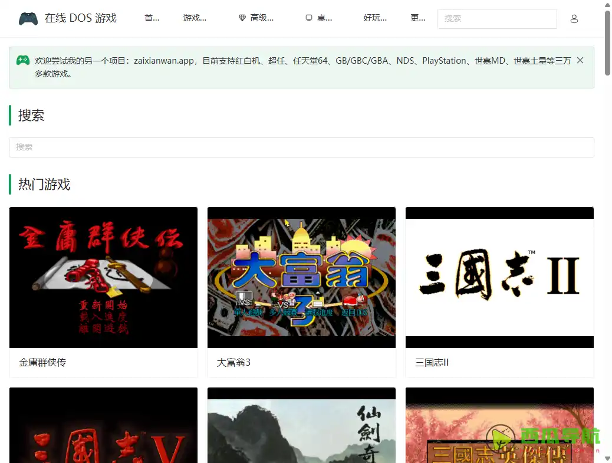
Task: Open the user account profile icon
Action: click(x=574, y=18)
